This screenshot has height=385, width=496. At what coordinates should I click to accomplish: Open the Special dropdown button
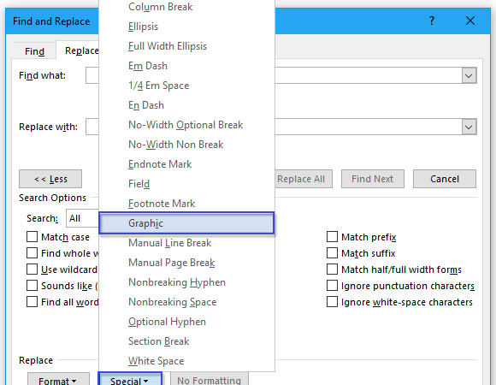(x=130, y=380)
